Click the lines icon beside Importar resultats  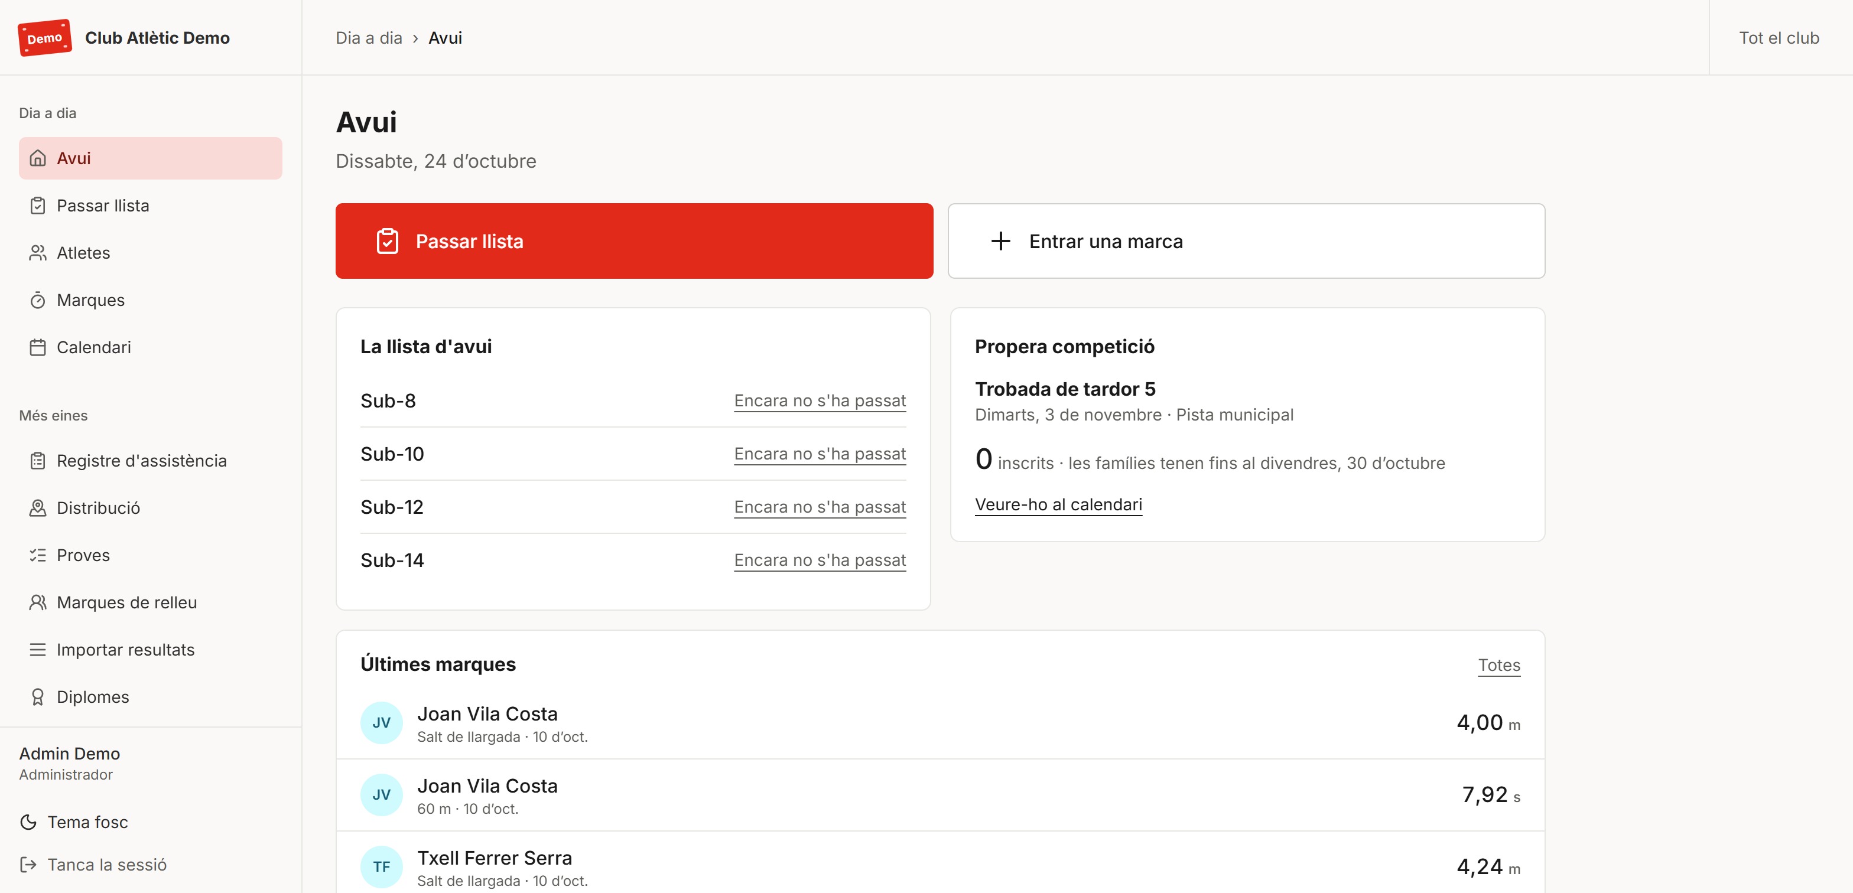click(x=37, y=650)
